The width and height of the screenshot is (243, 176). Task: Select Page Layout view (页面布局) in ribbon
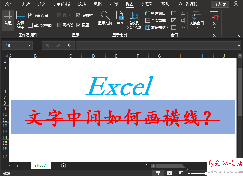[38, 16]
